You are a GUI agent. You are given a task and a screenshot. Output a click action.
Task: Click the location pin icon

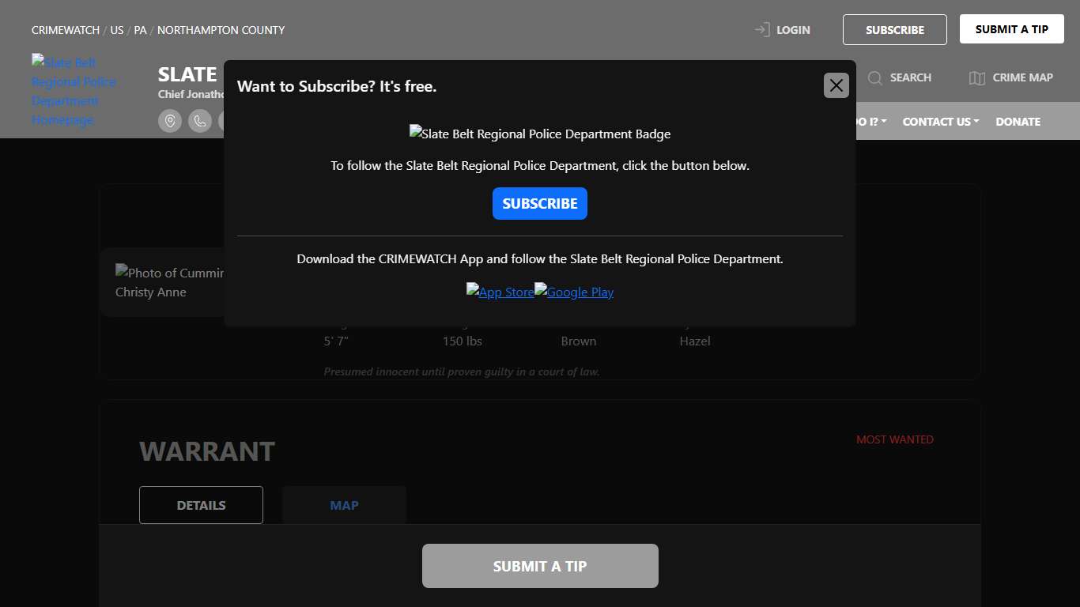click(170, 121)
